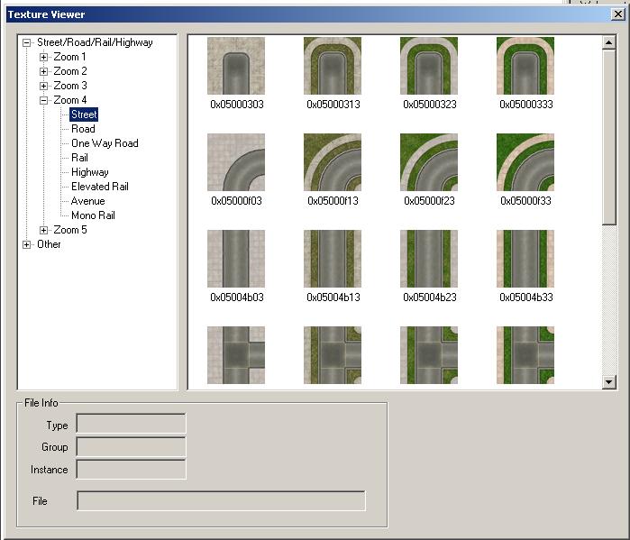Select texture thumbnail 0x05004b33

pyautogui.click(x=525, y=259)
